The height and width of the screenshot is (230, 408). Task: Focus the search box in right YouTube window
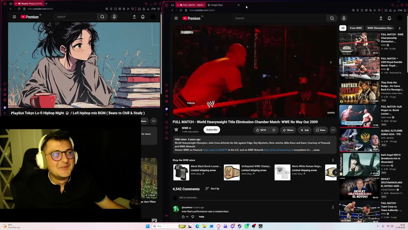point(280,18)
